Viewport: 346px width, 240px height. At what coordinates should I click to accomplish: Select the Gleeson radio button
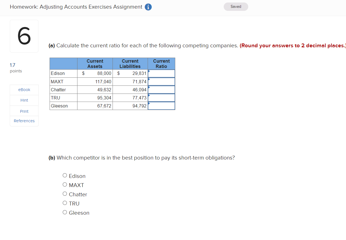click(x=65, y=212)
